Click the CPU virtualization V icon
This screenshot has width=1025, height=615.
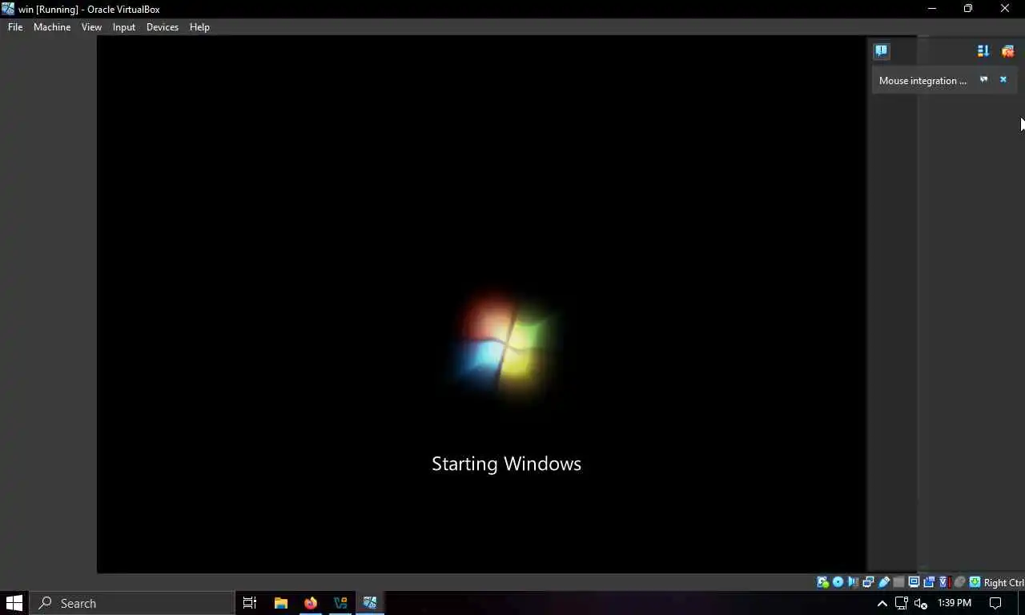click(x=944, y=582)
